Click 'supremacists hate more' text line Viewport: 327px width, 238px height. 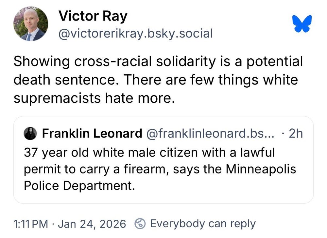(92, 97)
